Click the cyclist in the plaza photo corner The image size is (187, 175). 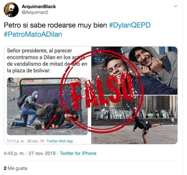tap(12, 82)
